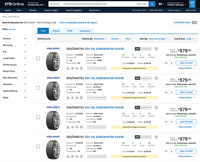
Task: Select the fourth tire result checkbox
Action: 38,146
